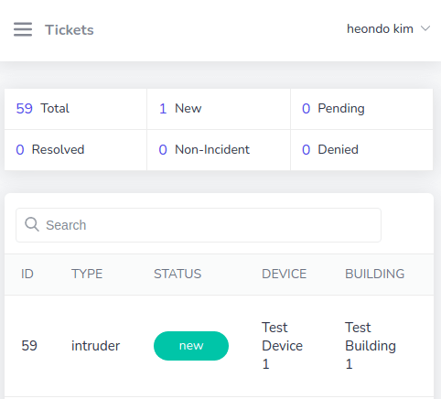Image resolution: width=441 pixels, height=399 pixels.
Task: Click the search magnifier icon
Action: pos(32,224)
